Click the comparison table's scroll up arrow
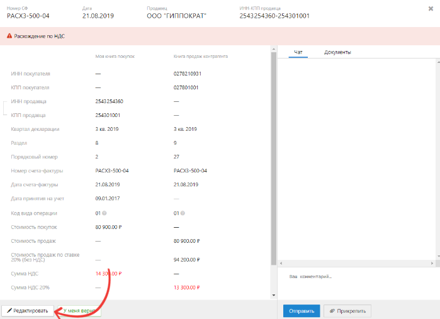Image resolution: width=440 pixels, height=319 pixels. tap(274, 49)
